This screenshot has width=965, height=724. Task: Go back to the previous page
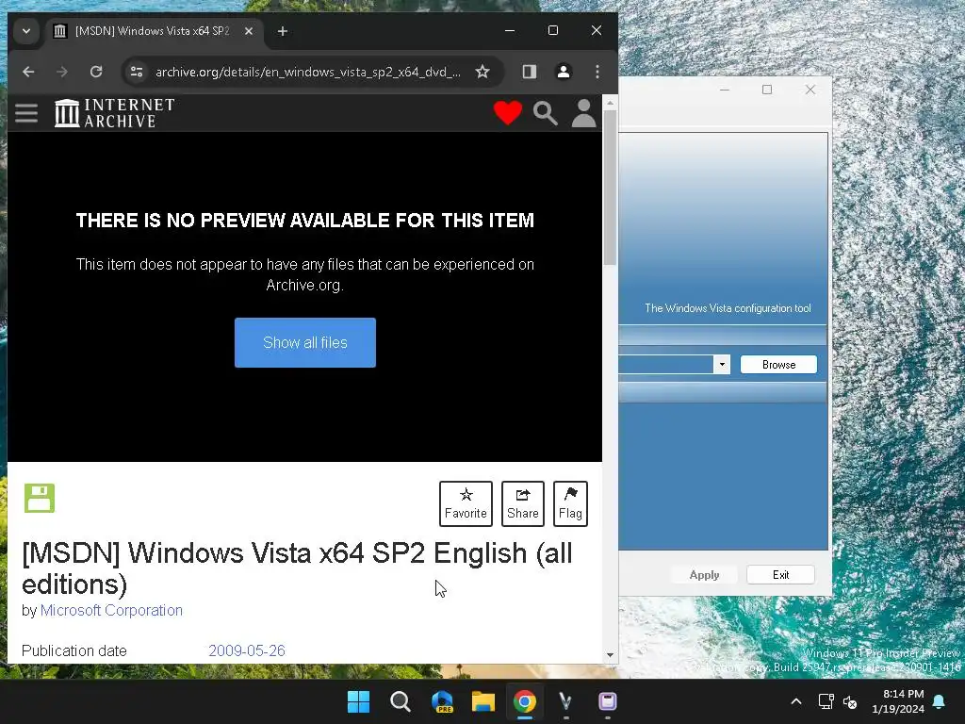click(28, 72)
